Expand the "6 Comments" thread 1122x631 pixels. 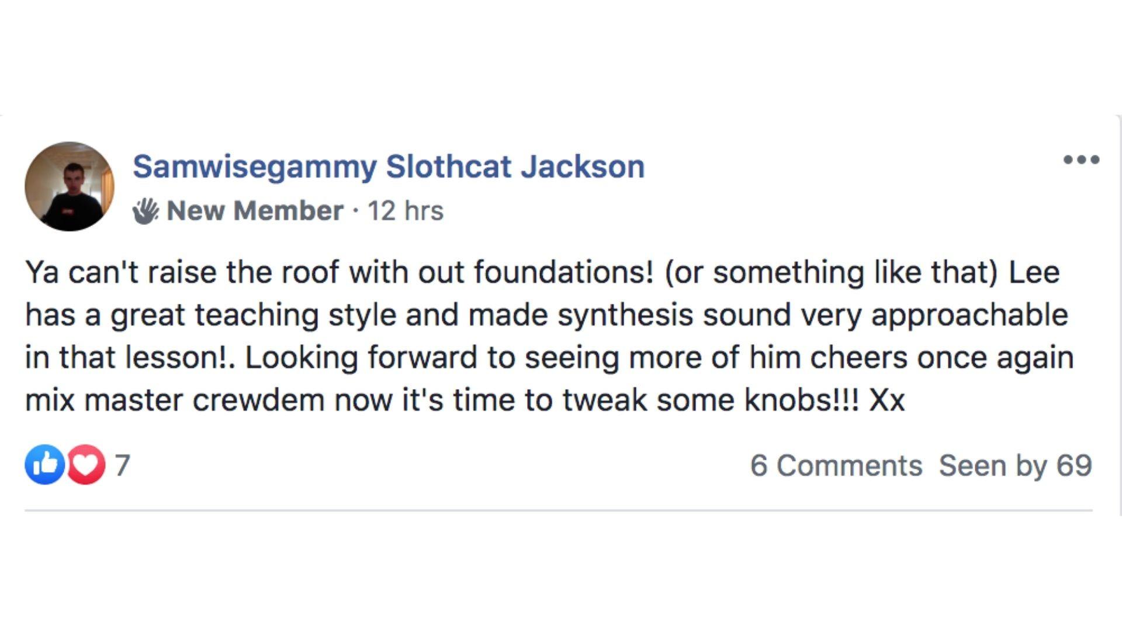(x=836, y=466)
